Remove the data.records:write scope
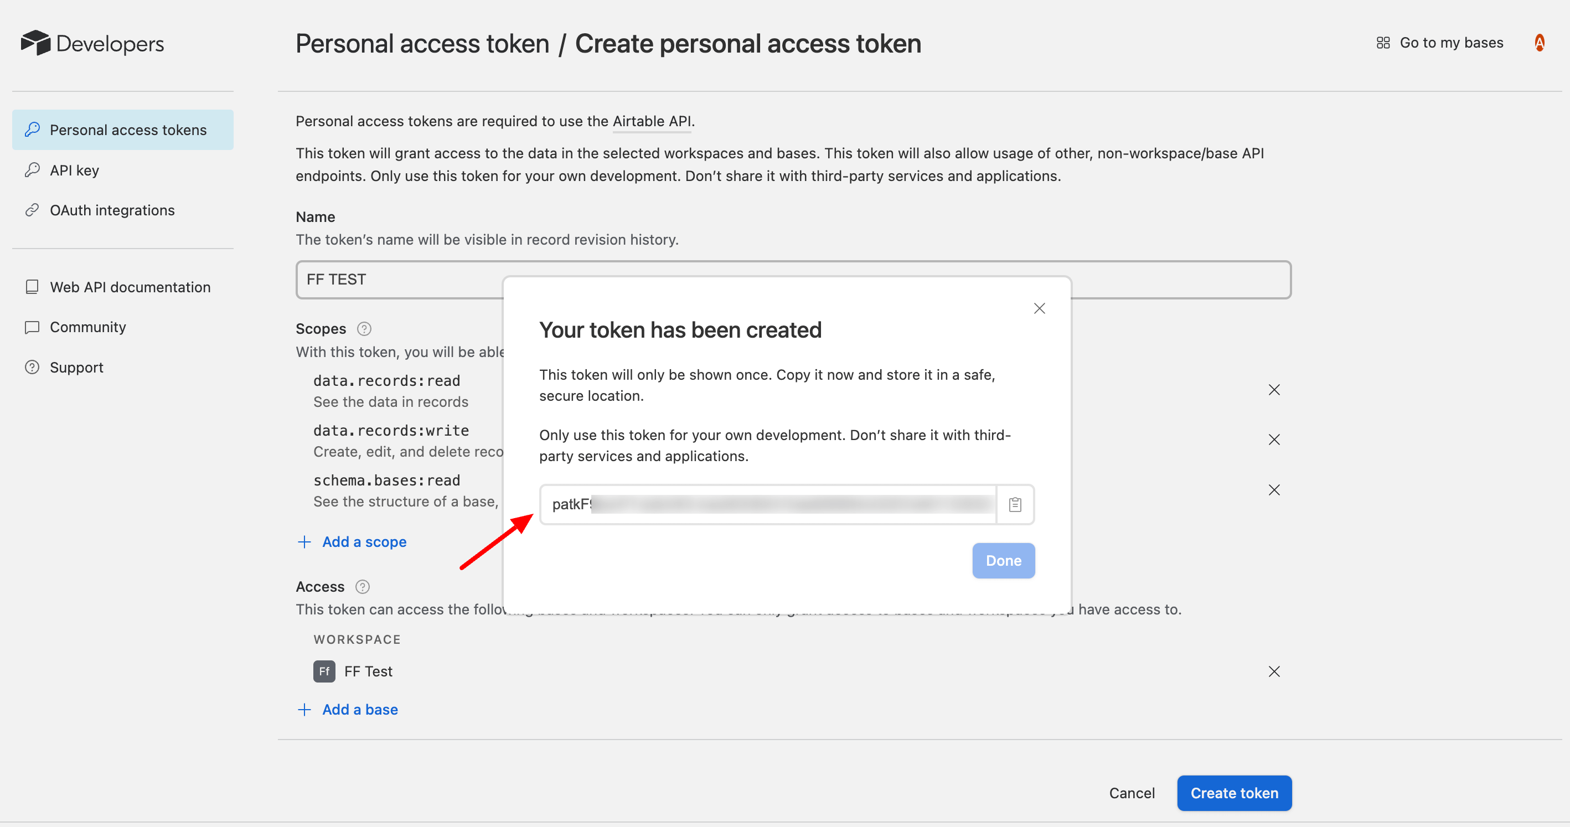1570x827 pixels. click(1274, 440)
